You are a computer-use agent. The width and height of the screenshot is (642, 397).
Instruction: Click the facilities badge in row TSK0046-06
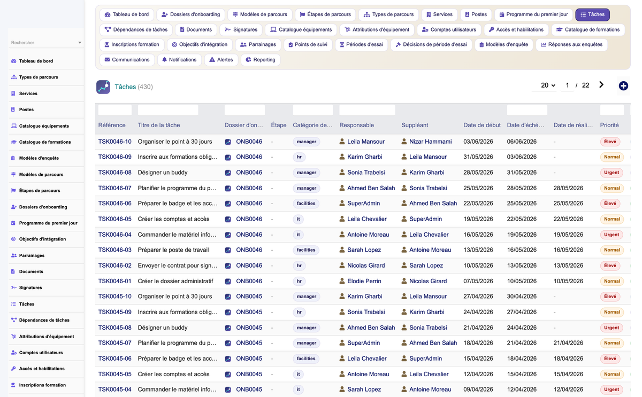click(x=306, y=204)
